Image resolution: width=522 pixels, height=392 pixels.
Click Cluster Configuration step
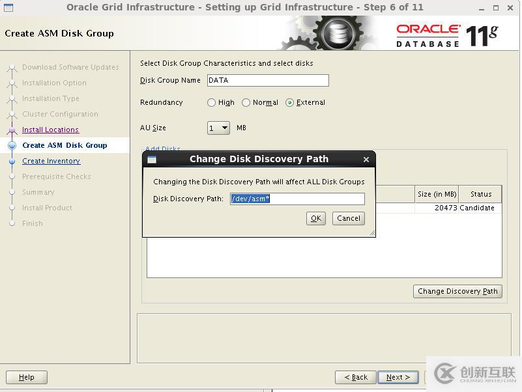(x=60, y=114)
